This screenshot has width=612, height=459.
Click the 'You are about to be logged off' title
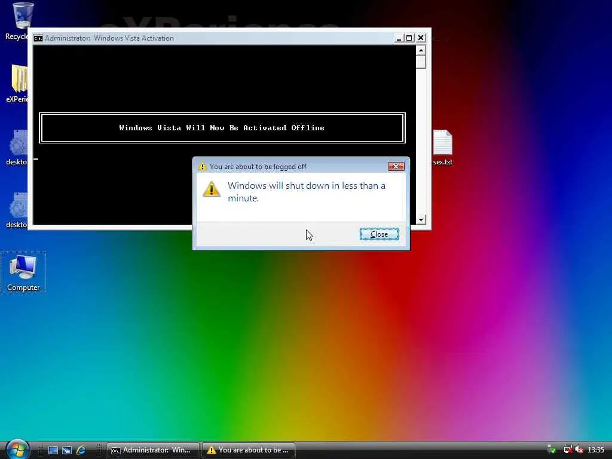258,167
